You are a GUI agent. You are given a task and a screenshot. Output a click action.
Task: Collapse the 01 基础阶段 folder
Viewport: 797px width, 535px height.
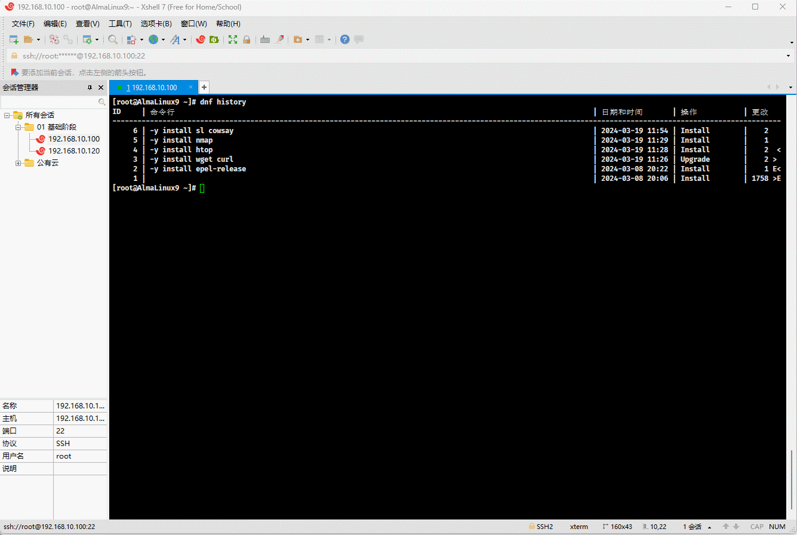(x=18, y=127)
